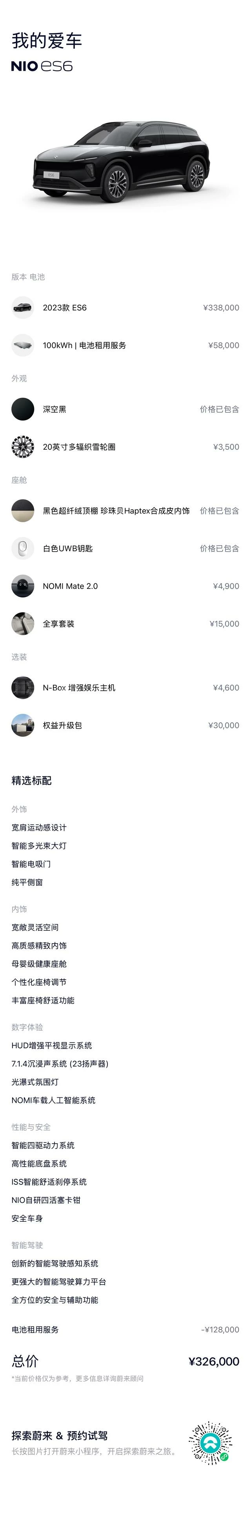The height and width of the screenshot is (1523, 251).
Task: Click the 20英寸多辐织雪轮圈 wheel icon
Action: pyautogui.click(x=22, y=447)
